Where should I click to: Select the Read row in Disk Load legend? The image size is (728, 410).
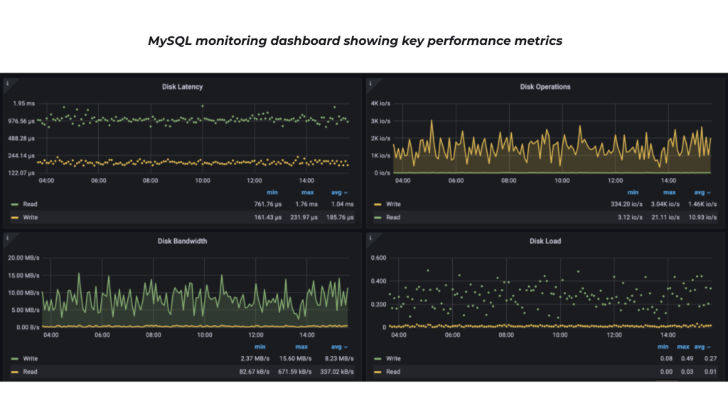(393, 372)
